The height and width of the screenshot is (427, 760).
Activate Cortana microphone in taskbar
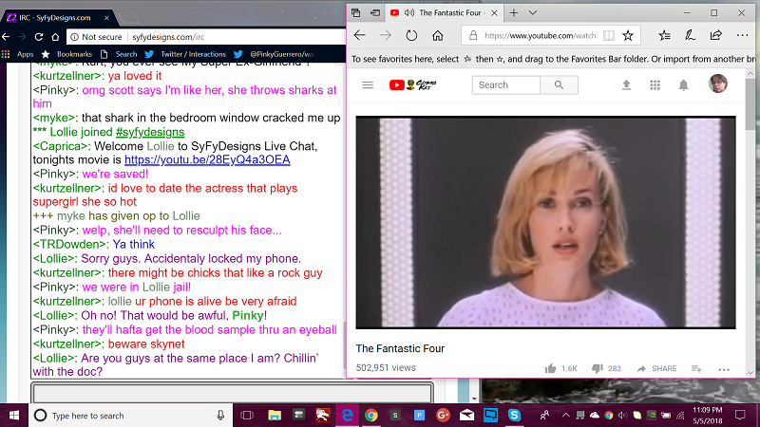[220, 416]
